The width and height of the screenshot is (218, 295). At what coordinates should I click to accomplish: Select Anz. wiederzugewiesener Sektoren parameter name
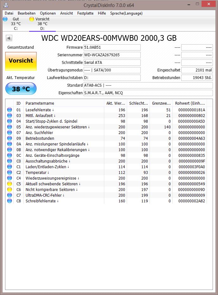(56, 127)
